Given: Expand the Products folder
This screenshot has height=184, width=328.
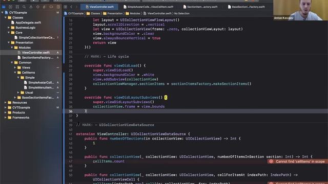Looking at the screenshot, I should (6, 112).
